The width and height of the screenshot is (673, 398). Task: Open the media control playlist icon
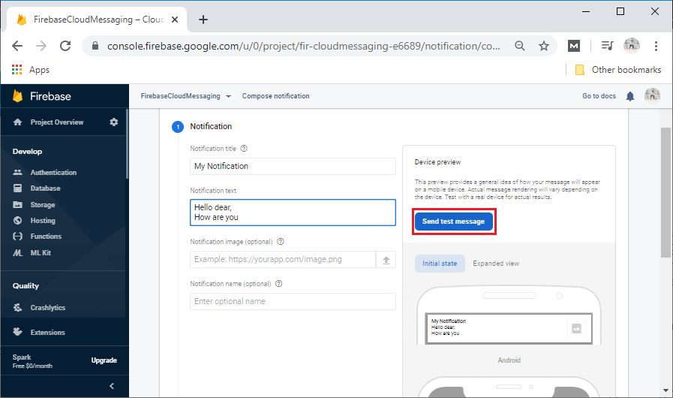607,46
